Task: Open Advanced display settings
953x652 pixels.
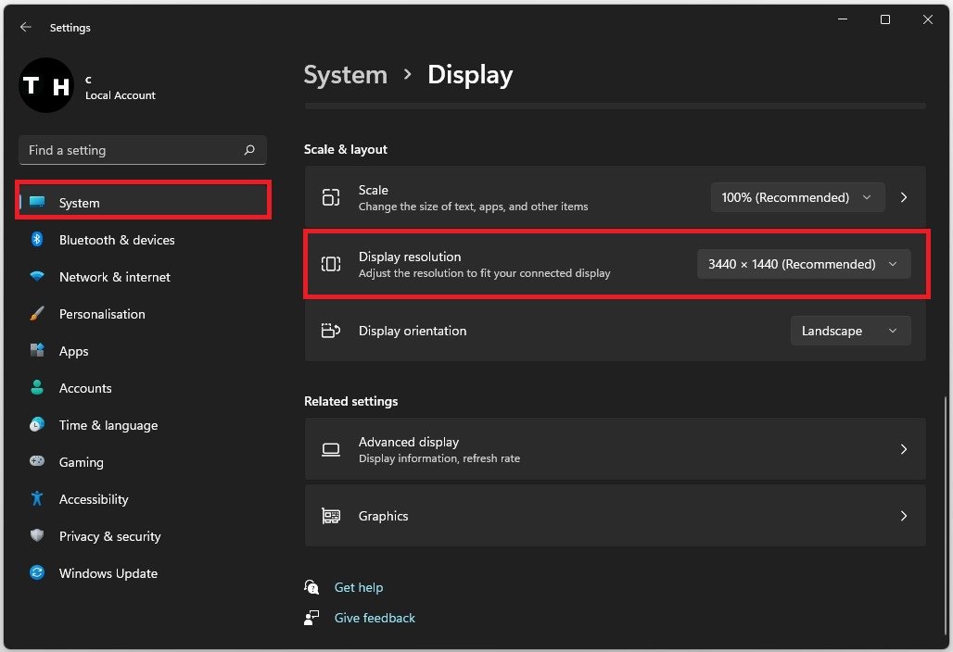Action: (x=615, y=449)
